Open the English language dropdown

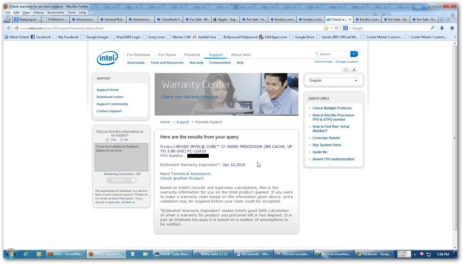coord(333,80)
